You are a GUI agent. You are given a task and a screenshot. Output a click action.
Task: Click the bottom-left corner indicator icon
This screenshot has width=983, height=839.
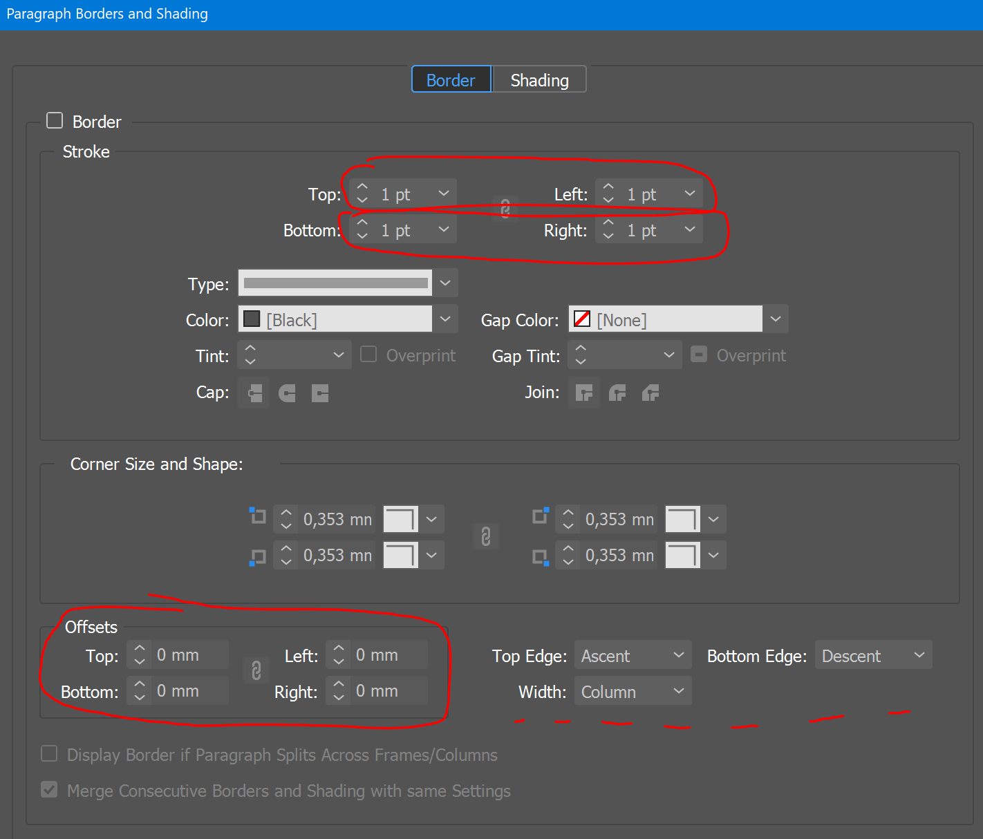click(258, 557)
